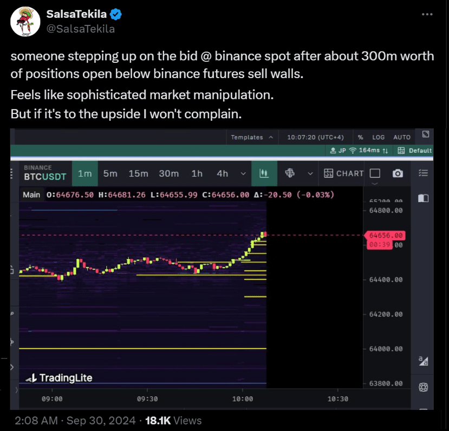Expand the Templates dropdown
This screenshot has height=431, width=449.
tap(251, 137)
